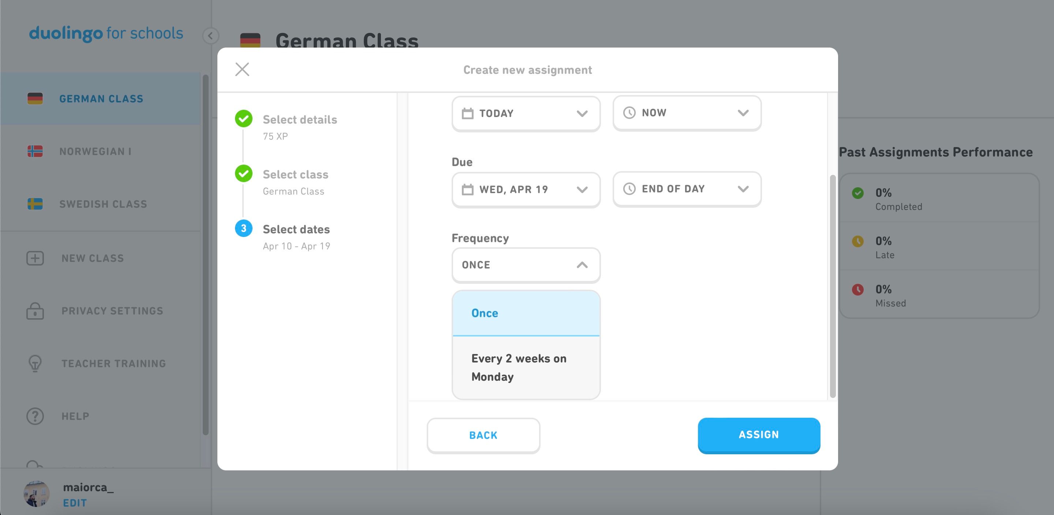This screenshot has height=515, width=1054.
Task: Click the calendar icon next to TODAY
Action: click(468, 113)
